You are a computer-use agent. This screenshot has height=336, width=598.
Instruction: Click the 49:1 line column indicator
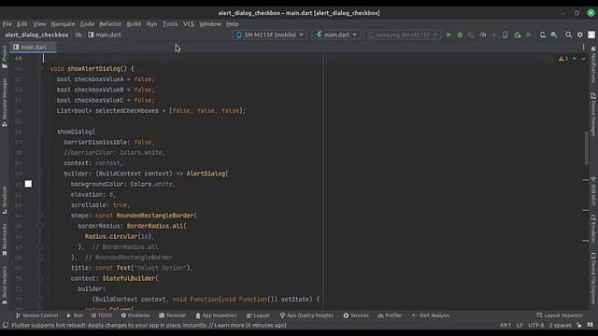coord(505,326)
